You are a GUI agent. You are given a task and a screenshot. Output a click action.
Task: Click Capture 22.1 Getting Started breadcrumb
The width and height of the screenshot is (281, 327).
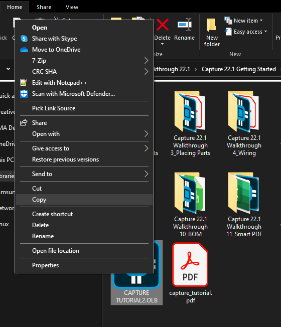click(x=239, y=69)
